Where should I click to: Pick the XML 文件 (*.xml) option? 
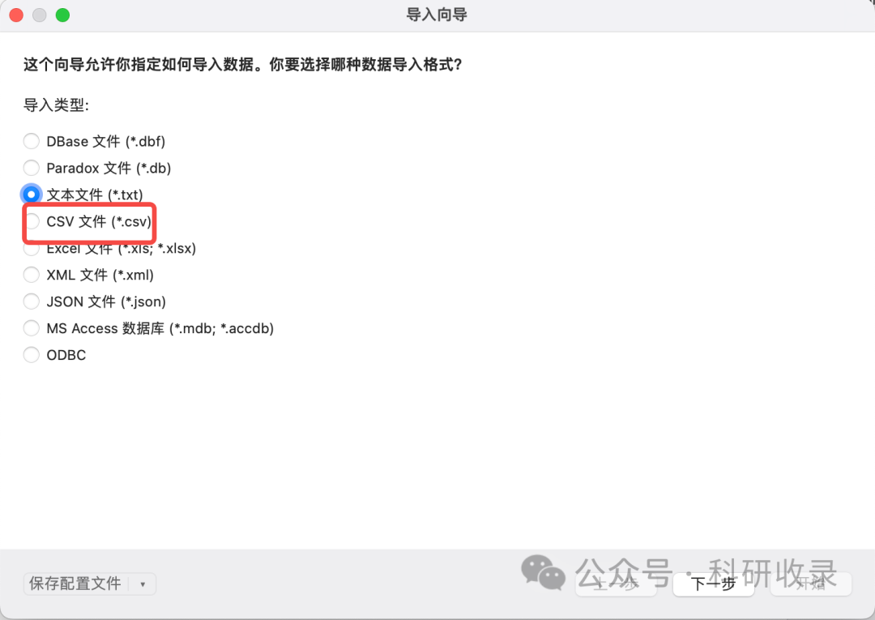point(32,275)
